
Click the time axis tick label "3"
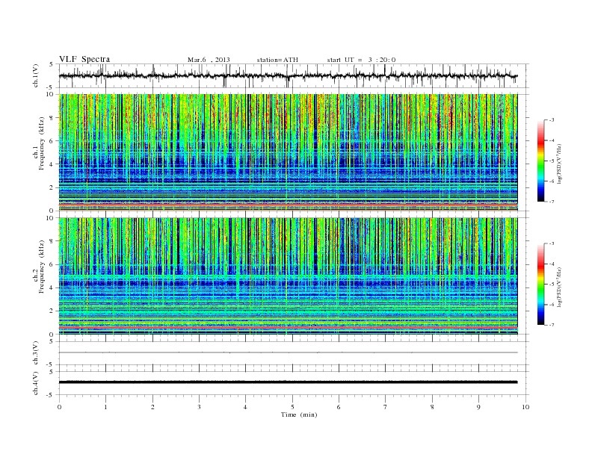pyautogui.click(x=199, y=407)
